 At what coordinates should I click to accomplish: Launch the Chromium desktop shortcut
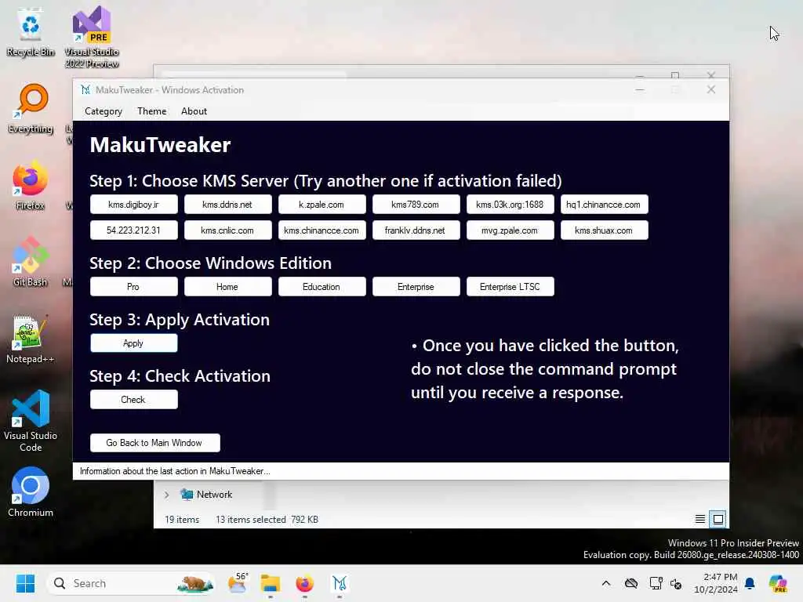[x=31, y=492]
